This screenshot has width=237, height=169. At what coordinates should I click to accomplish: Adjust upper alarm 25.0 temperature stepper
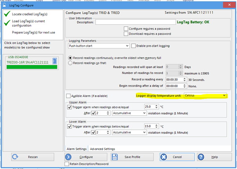(156, 107)
